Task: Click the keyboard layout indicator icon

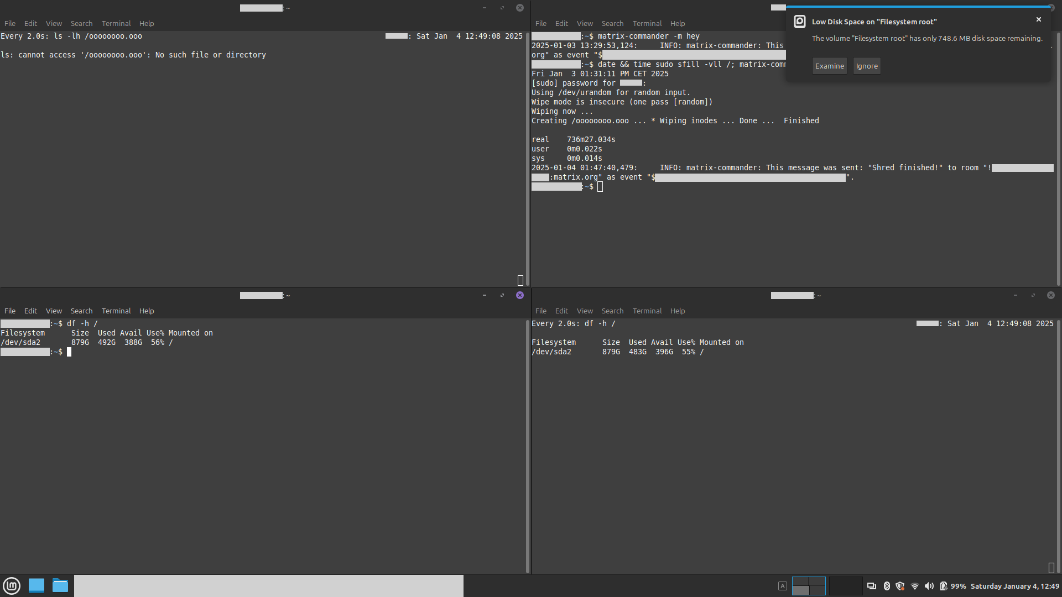Action: click(782, 586)
